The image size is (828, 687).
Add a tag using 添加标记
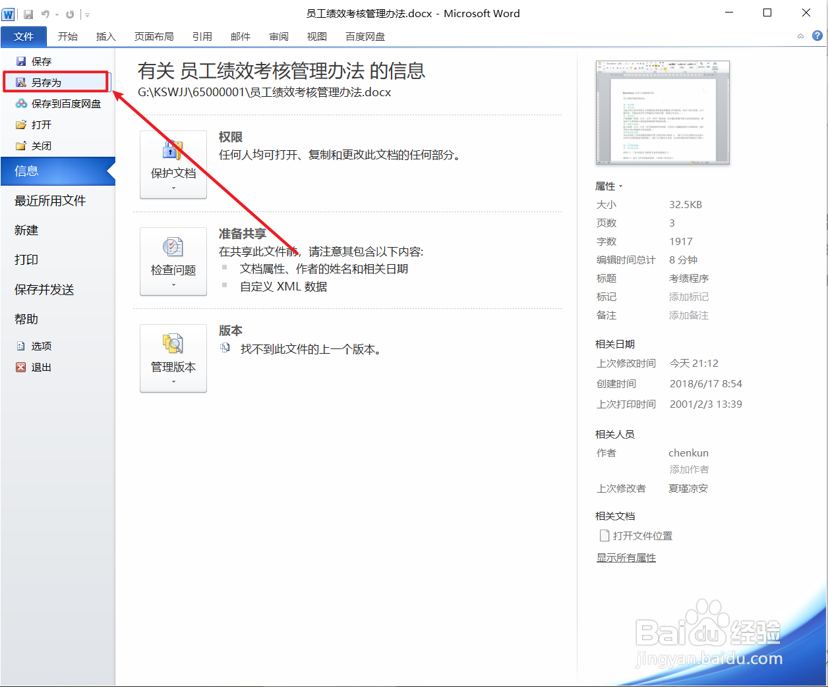pos(688,296)
